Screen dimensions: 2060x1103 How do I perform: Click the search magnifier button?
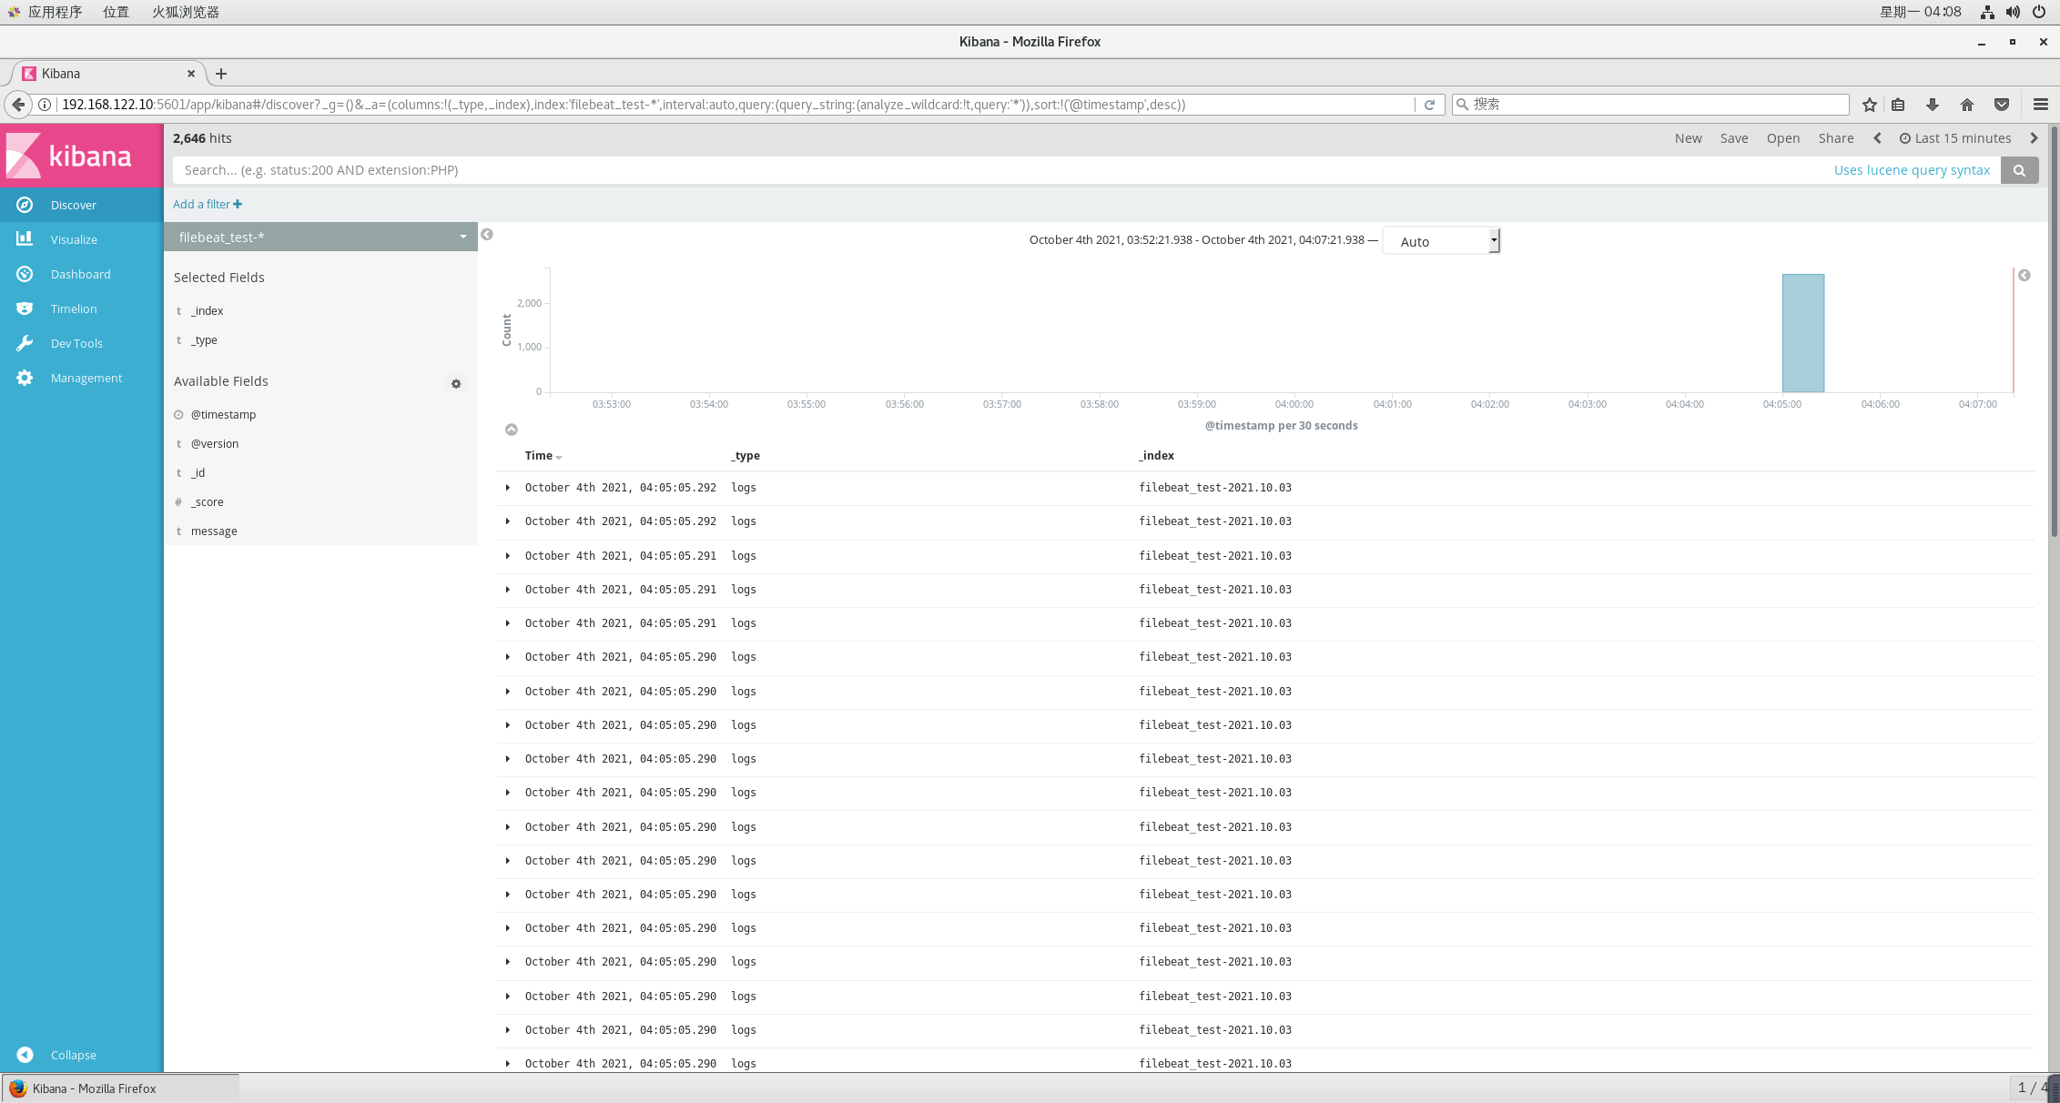[2019, 170]
